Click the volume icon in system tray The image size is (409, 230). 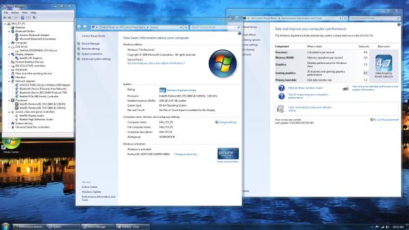click(x=387, y=227)
